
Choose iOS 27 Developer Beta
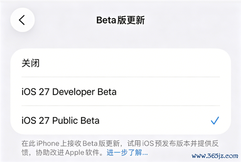[x=120, y=91]
